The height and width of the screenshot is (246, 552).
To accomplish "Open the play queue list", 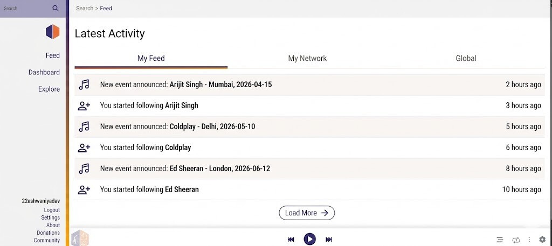I will point(500,240).
